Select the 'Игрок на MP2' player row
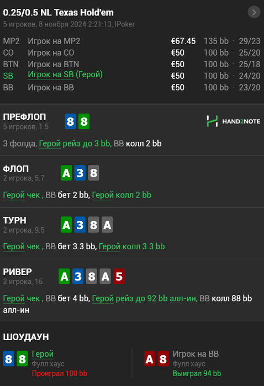264x386 pixels. point(131,41)
